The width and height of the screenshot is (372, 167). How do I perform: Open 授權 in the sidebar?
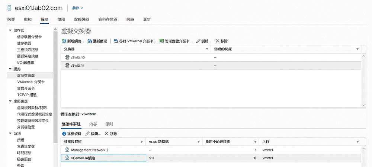[20, 140]
